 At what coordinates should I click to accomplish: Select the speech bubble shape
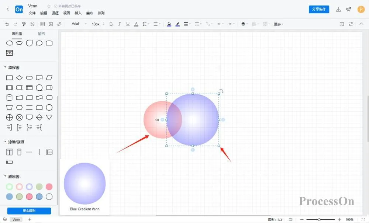(39, 43)
